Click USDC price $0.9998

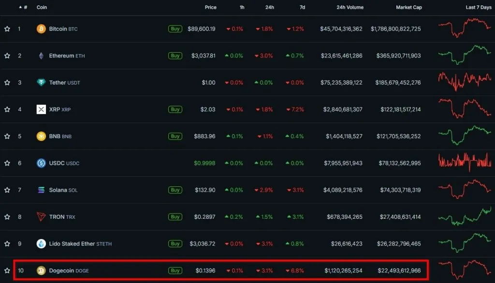click(x=204, y=163)
